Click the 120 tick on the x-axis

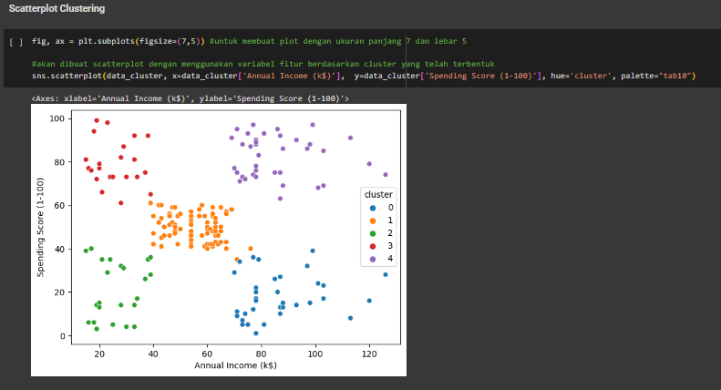(x=369, y=353)
